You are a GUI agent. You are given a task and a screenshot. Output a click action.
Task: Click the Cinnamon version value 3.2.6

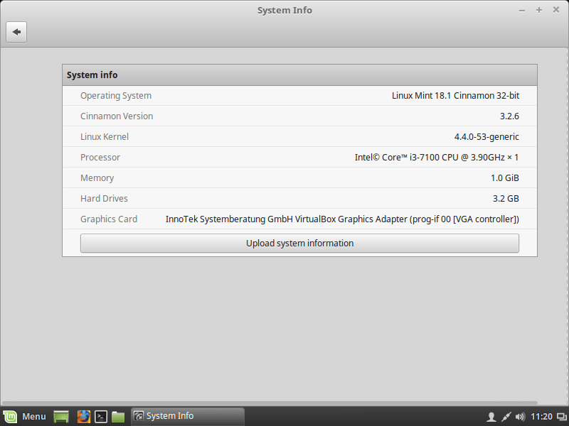(x=509, y=116)
